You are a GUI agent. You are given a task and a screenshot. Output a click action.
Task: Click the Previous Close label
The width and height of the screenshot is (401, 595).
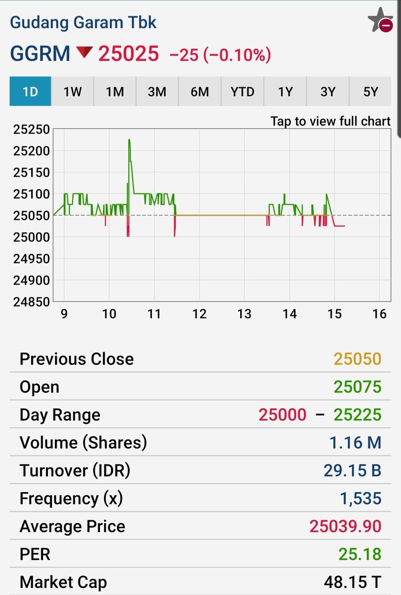(x=77, y=359)
